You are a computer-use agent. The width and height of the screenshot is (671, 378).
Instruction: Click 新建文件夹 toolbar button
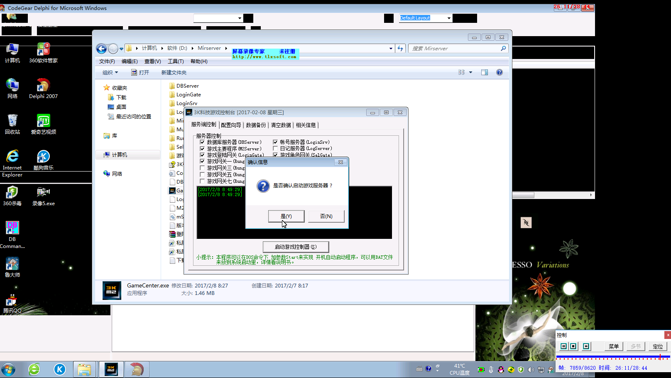pyautogui.click(x=174, y=72)
